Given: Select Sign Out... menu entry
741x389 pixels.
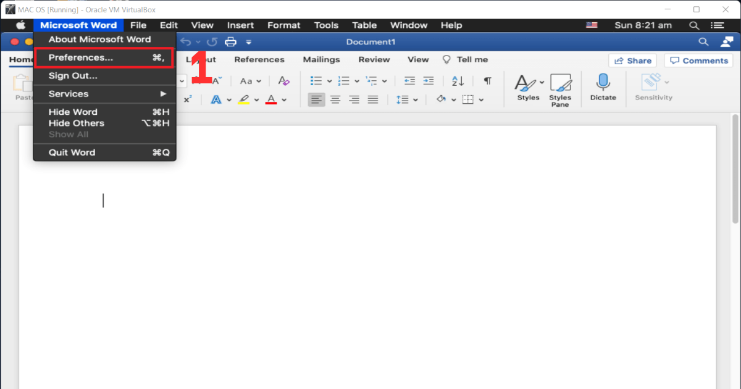Looking at the screenshot, I should click(x=104, y=76).
